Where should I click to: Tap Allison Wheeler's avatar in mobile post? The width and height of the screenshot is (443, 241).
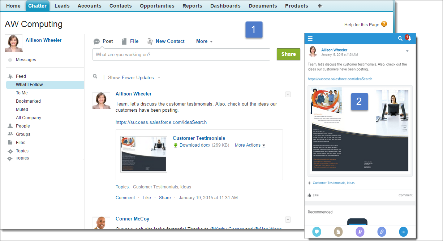pos(313,51)
